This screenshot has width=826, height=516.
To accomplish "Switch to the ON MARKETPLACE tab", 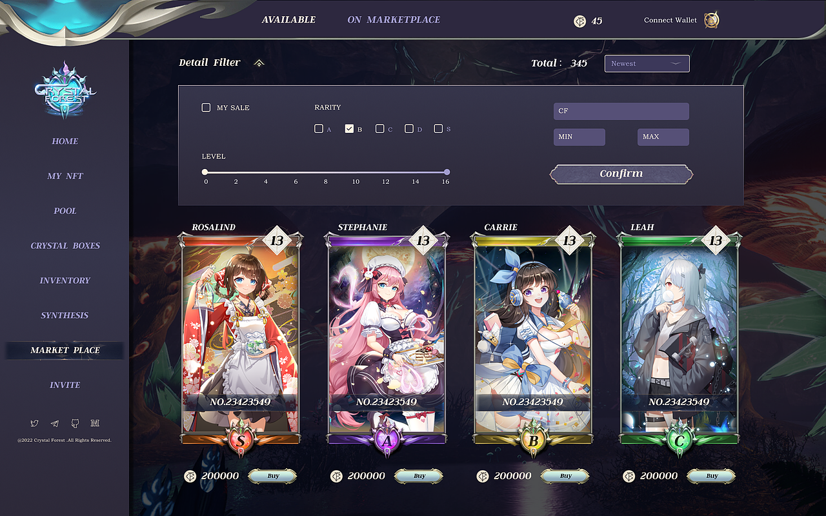I will pos(395,19).
